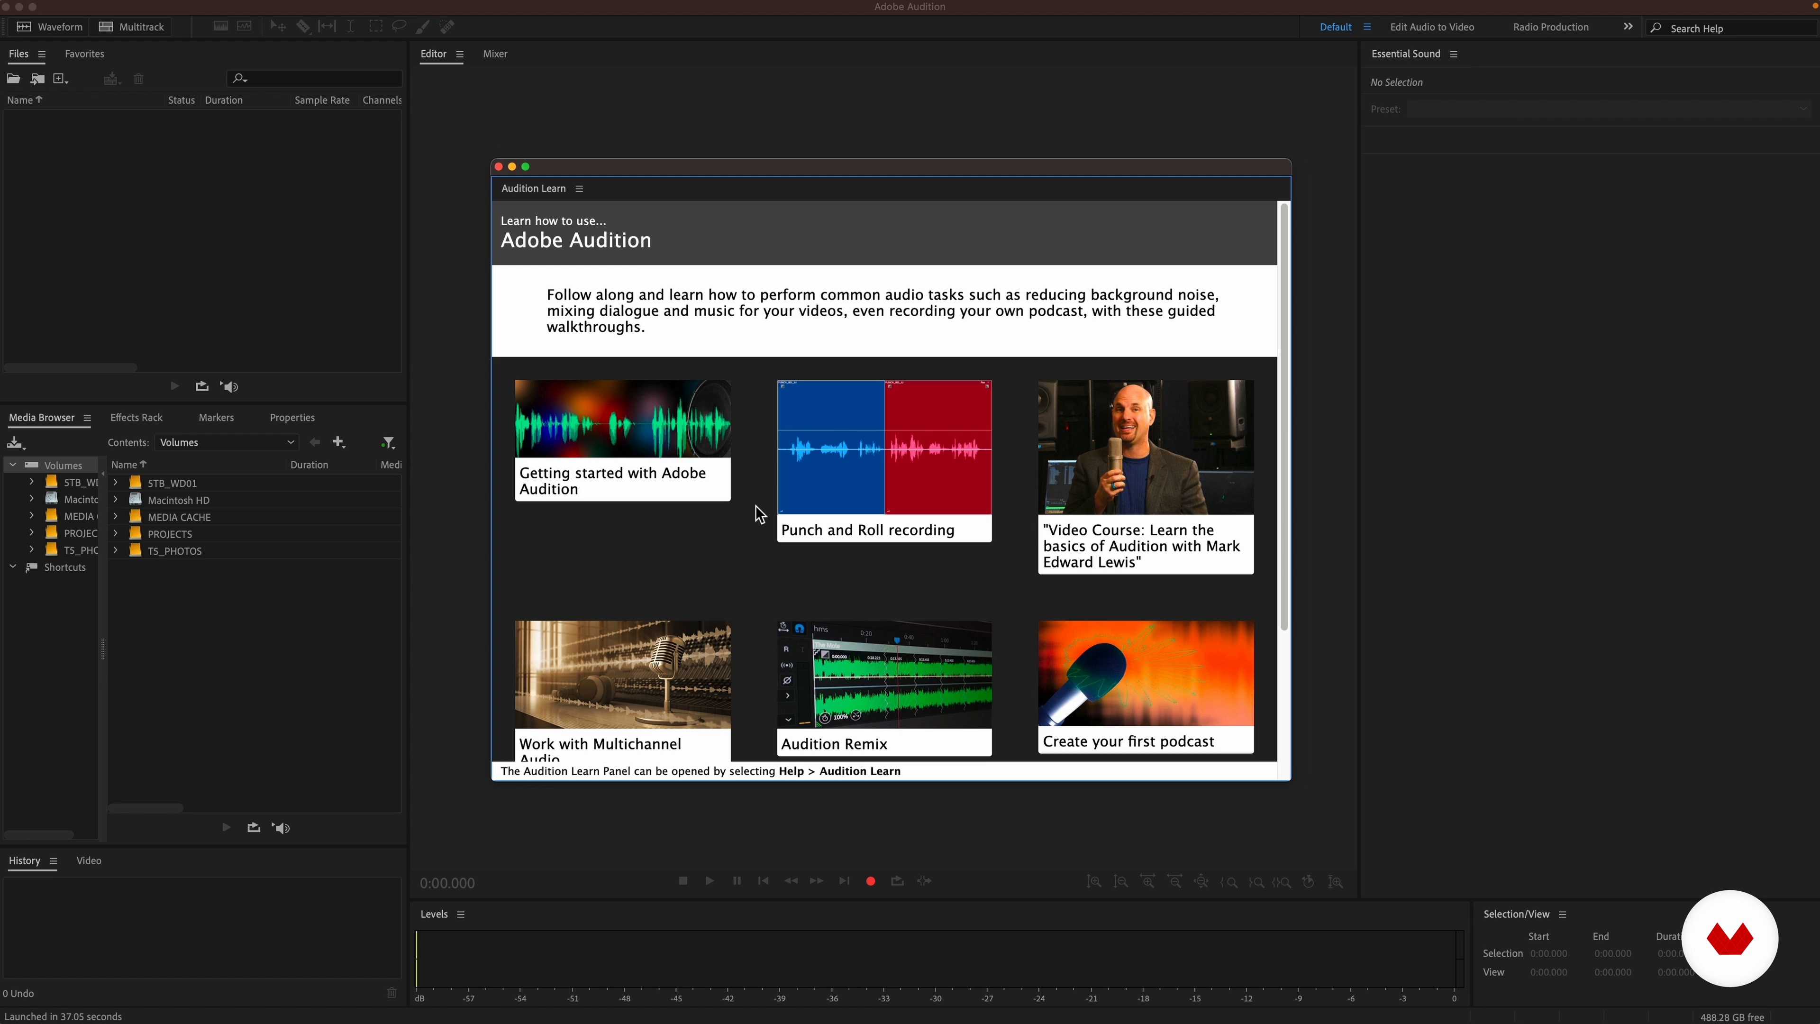Click Zoom In Amplitude icon
The width and height of the screenshot is (1820, 1024).
[x=1094, y=882]
